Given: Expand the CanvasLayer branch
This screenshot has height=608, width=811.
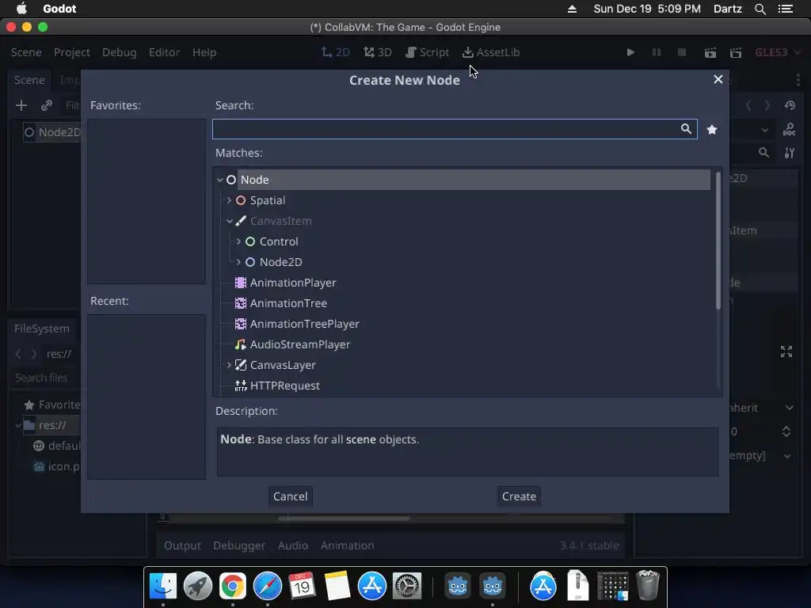Looking at the screenshot, I should pos(229,365).
